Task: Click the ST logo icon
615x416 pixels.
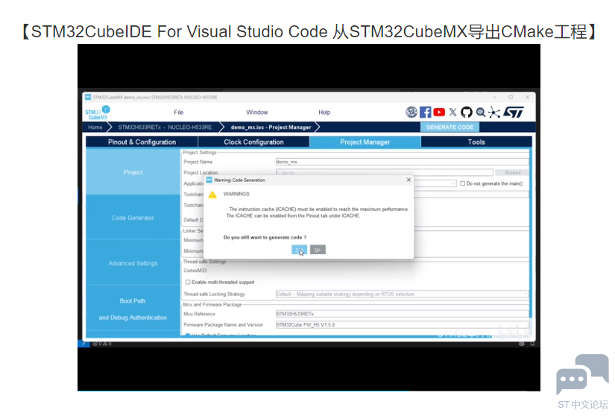Action: (x=514, y=113)
